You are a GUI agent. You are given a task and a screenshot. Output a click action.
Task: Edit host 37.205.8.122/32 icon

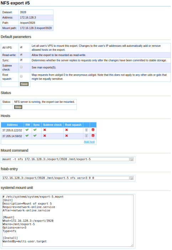click(x=87, y=130)
